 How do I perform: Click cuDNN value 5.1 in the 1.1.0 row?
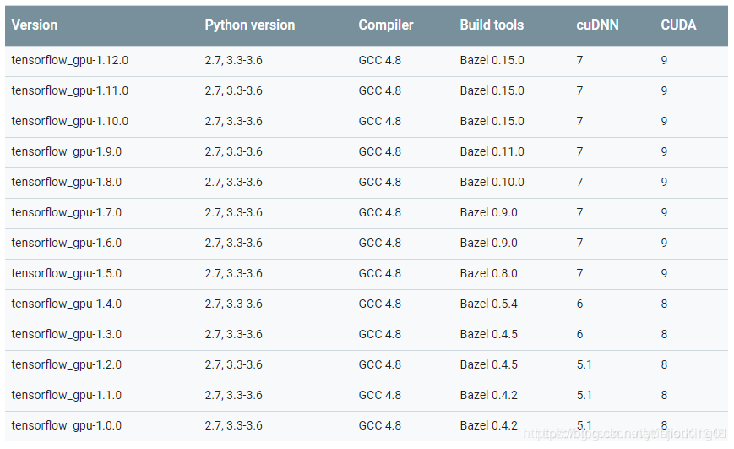[584, 396]
